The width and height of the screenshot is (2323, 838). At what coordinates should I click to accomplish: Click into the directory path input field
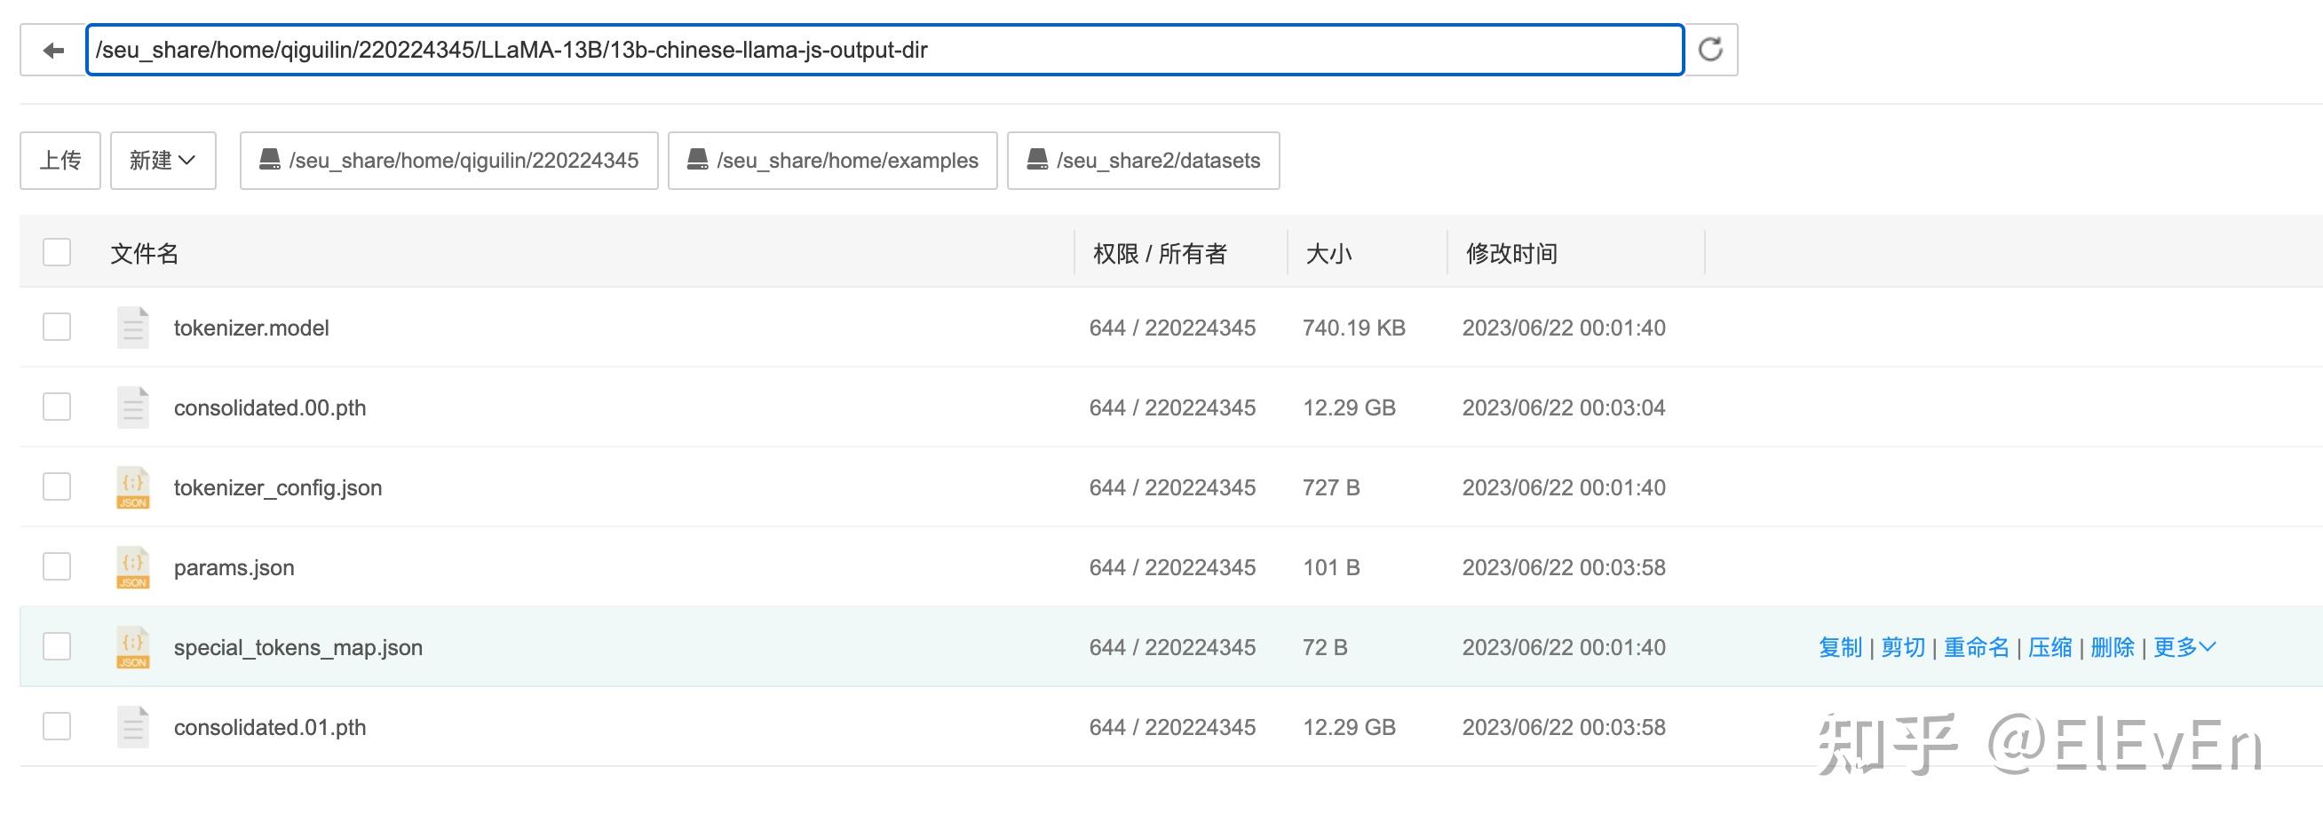click(884, 51)
